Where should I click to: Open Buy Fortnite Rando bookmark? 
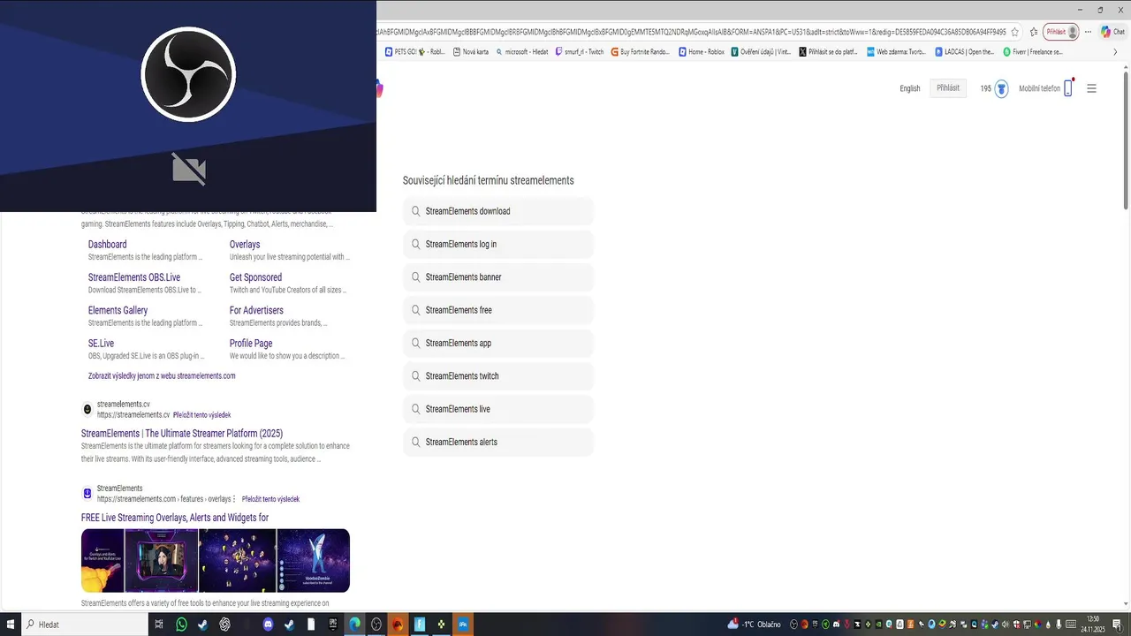pyautogui.click(x=641, y=52)
